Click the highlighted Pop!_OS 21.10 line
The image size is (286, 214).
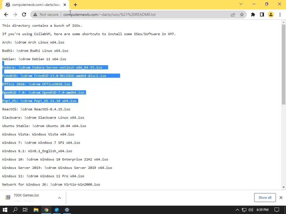click(x=39, y=101)
